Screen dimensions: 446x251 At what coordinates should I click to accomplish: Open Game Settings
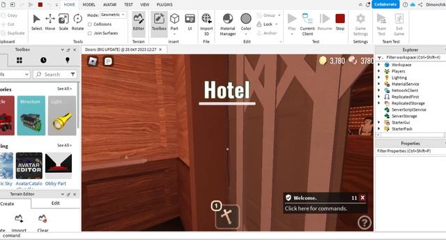[360, 24]
